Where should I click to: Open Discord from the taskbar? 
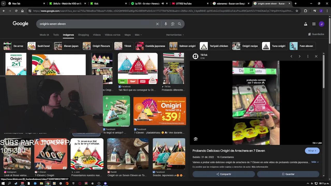point(105,183)
